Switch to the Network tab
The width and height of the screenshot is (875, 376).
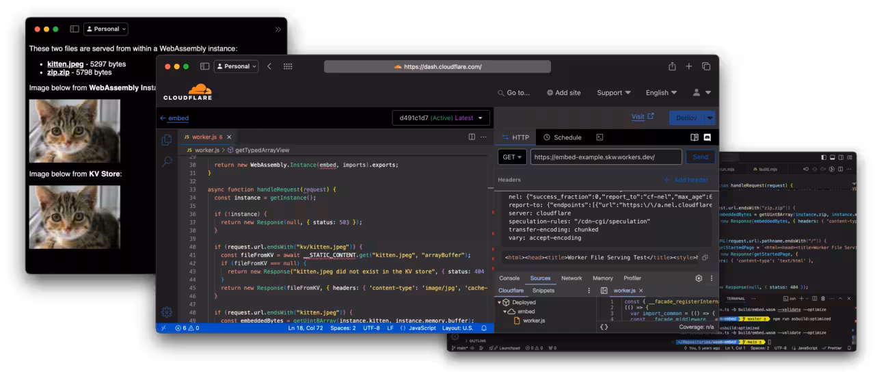(571, 278)
